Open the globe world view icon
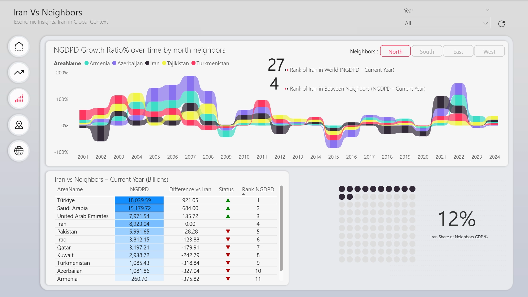Screen dimensions: 528x297 19,151
